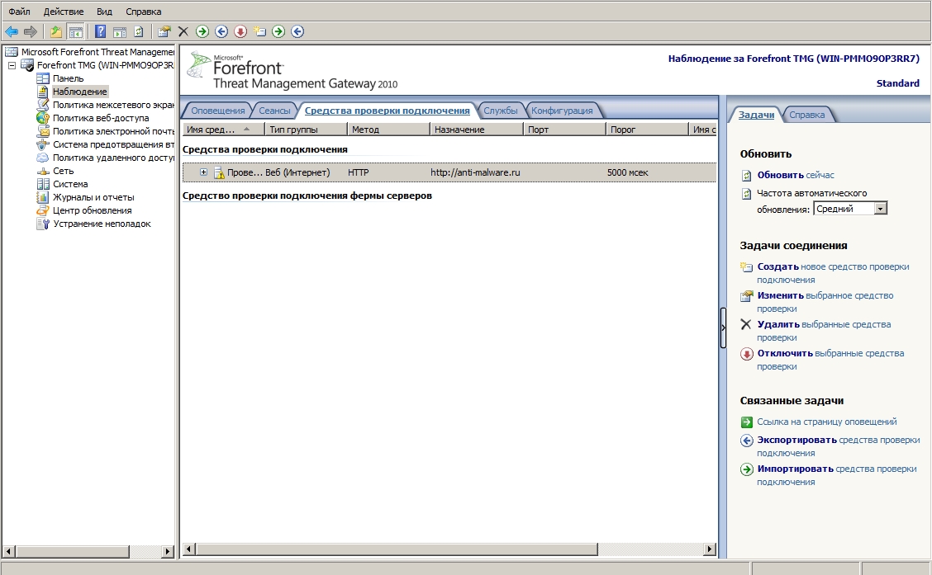Click the Ссылка на страницу оповещений link
Viewport: 932px width, 575px height.
827,422
